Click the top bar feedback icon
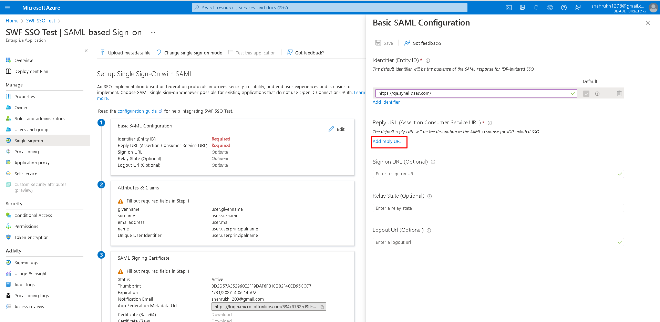The width and height of the screenshot is (660, 322). (x=578, y=8)
